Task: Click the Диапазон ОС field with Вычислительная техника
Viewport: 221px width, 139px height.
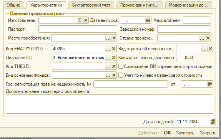Action: coord(78,58)
